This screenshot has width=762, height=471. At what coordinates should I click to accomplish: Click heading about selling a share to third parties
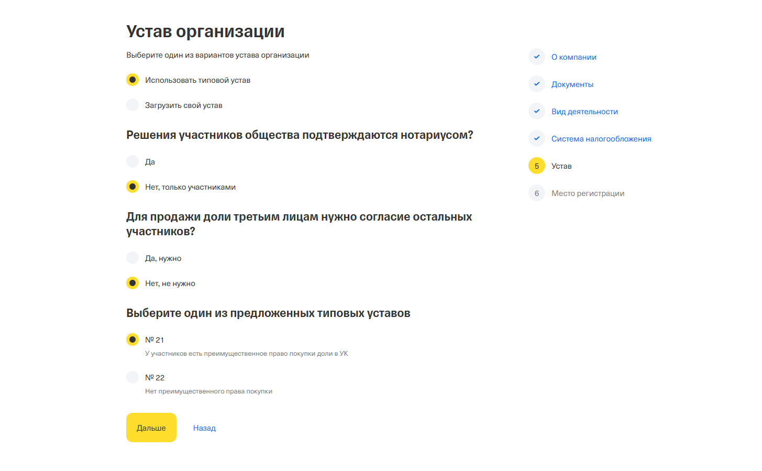pos(299,224)
